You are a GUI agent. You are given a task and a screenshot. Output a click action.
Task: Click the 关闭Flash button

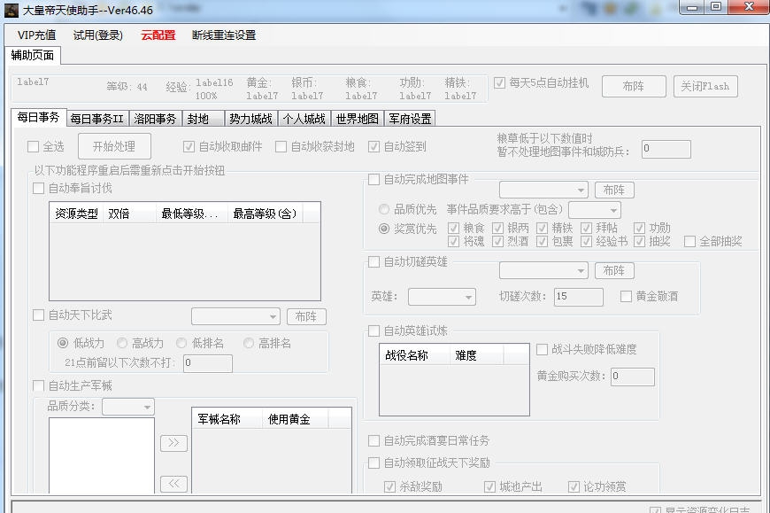click(x=705, y=86)
